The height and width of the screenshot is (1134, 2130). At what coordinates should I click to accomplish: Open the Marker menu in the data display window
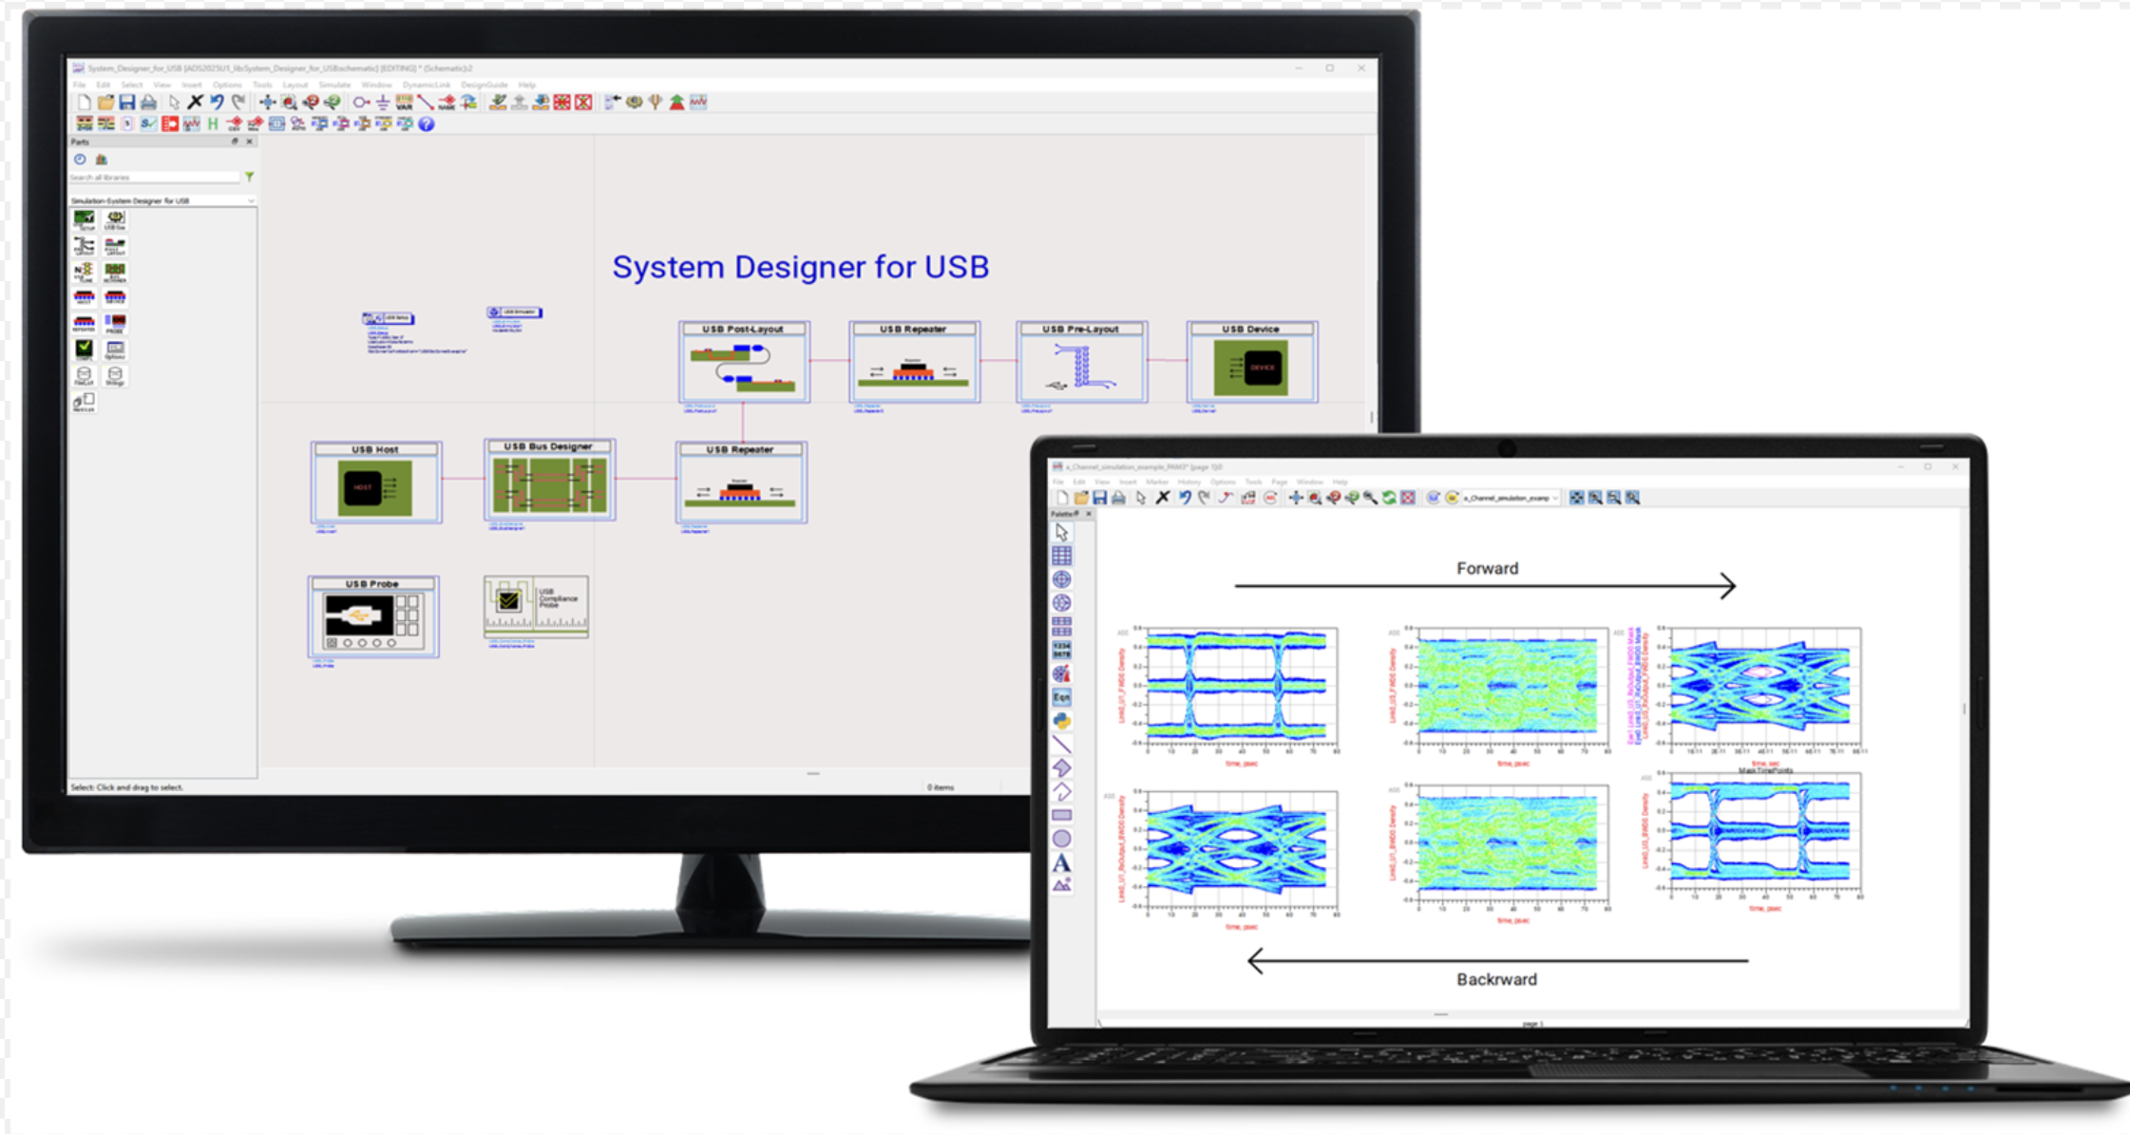point(1158,482)
